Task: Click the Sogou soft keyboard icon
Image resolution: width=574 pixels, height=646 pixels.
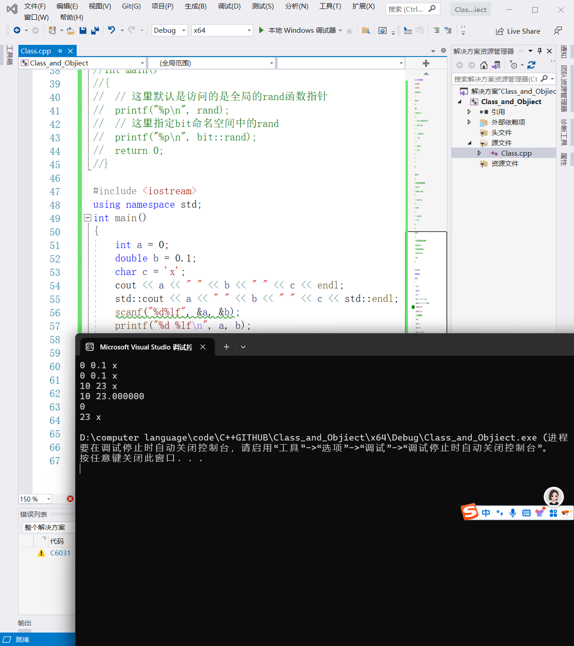Action: pos(526,513)
